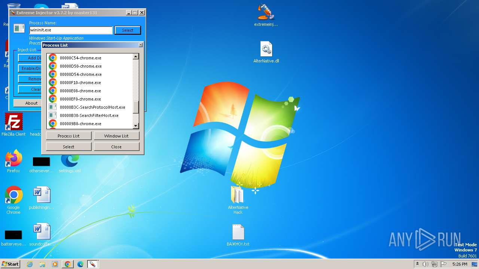The height and width of the screenshot is (269, 479).
Task: Select the AlterNative.dll desktop file
Action: coord(266,52)
